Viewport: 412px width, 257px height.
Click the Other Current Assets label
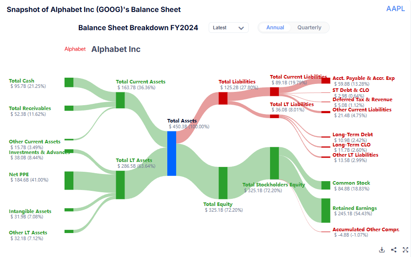(x=35, y=142)
